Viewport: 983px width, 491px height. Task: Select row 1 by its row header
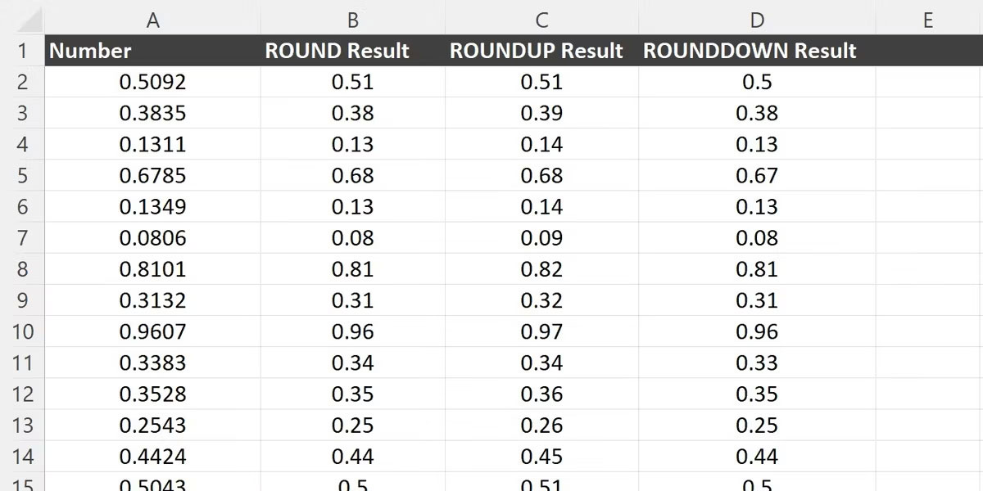tap(23, 50)
